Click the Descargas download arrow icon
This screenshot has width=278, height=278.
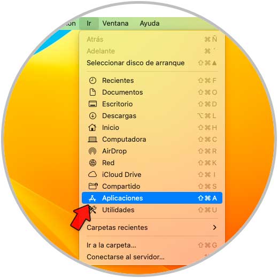click(x=92, y=116)
